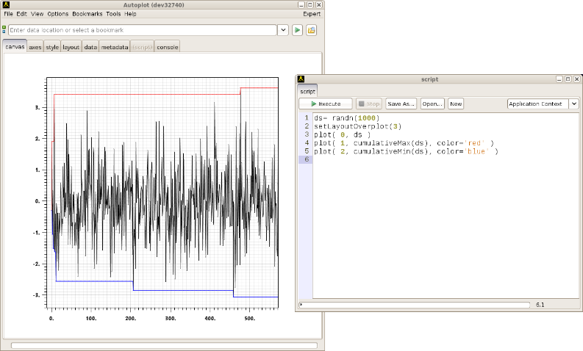Switch to the axes tab
Screen dimensions: 583x351
35,47
